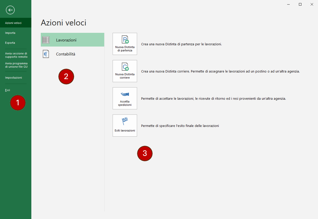
Task: Launch Avvia programma di unione file GU
Action: (16, 65)
